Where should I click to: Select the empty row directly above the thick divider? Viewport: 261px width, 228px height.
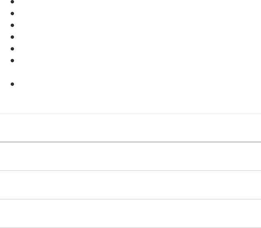[x=131, y=127]
